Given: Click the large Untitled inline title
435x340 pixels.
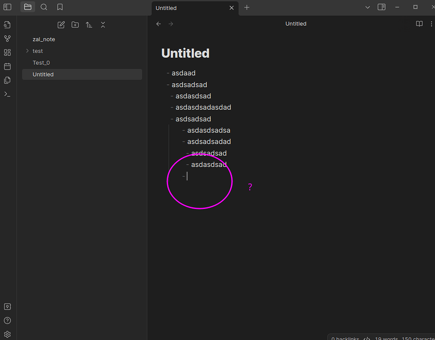Looking at the screenshot, I should coord(185,53).
